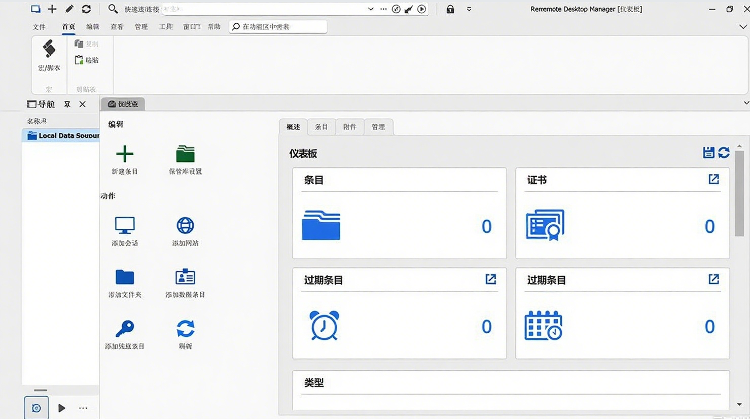
Task: Open external link on calendar 过期条目 card
Action: [x=713, y=279]
